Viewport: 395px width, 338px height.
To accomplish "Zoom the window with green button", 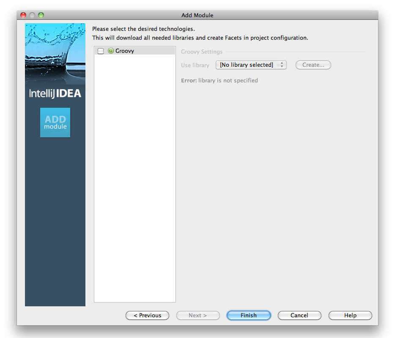I will coord(41,15).
